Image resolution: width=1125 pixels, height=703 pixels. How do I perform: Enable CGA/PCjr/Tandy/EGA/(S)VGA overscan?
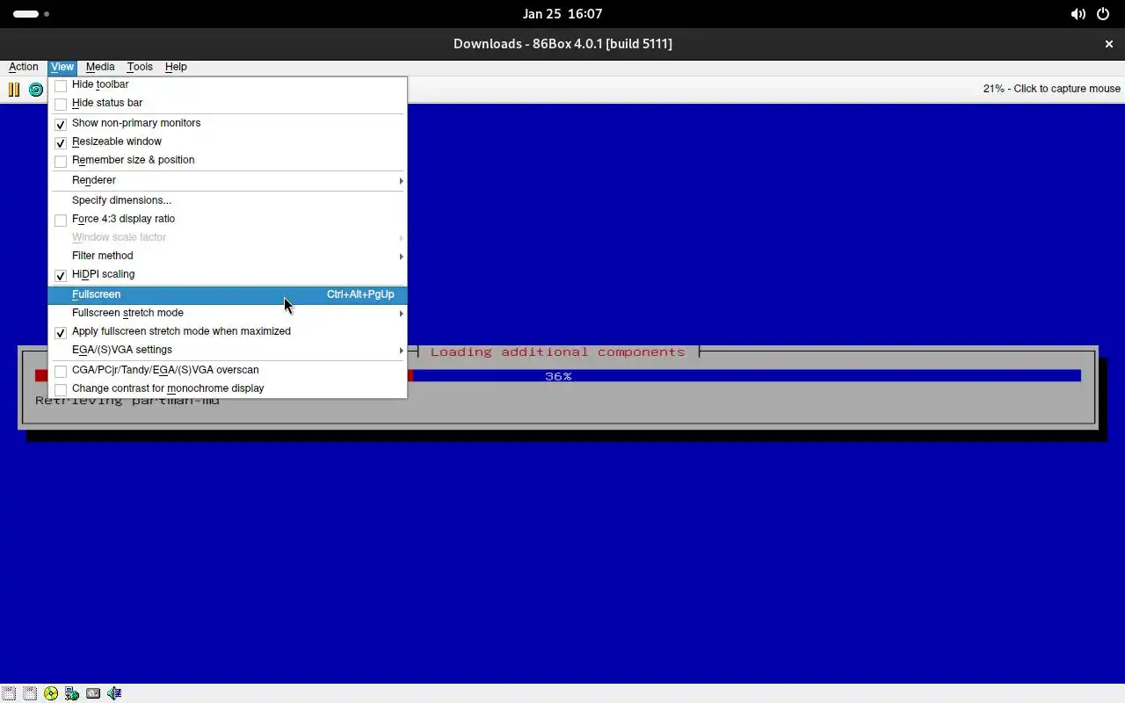[x=228, y=370]
